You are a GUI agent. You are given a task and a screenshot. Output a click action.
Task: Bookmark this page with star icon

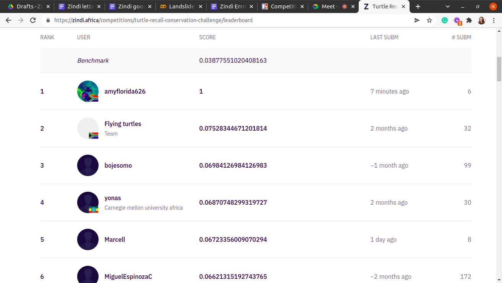(429, 20)
